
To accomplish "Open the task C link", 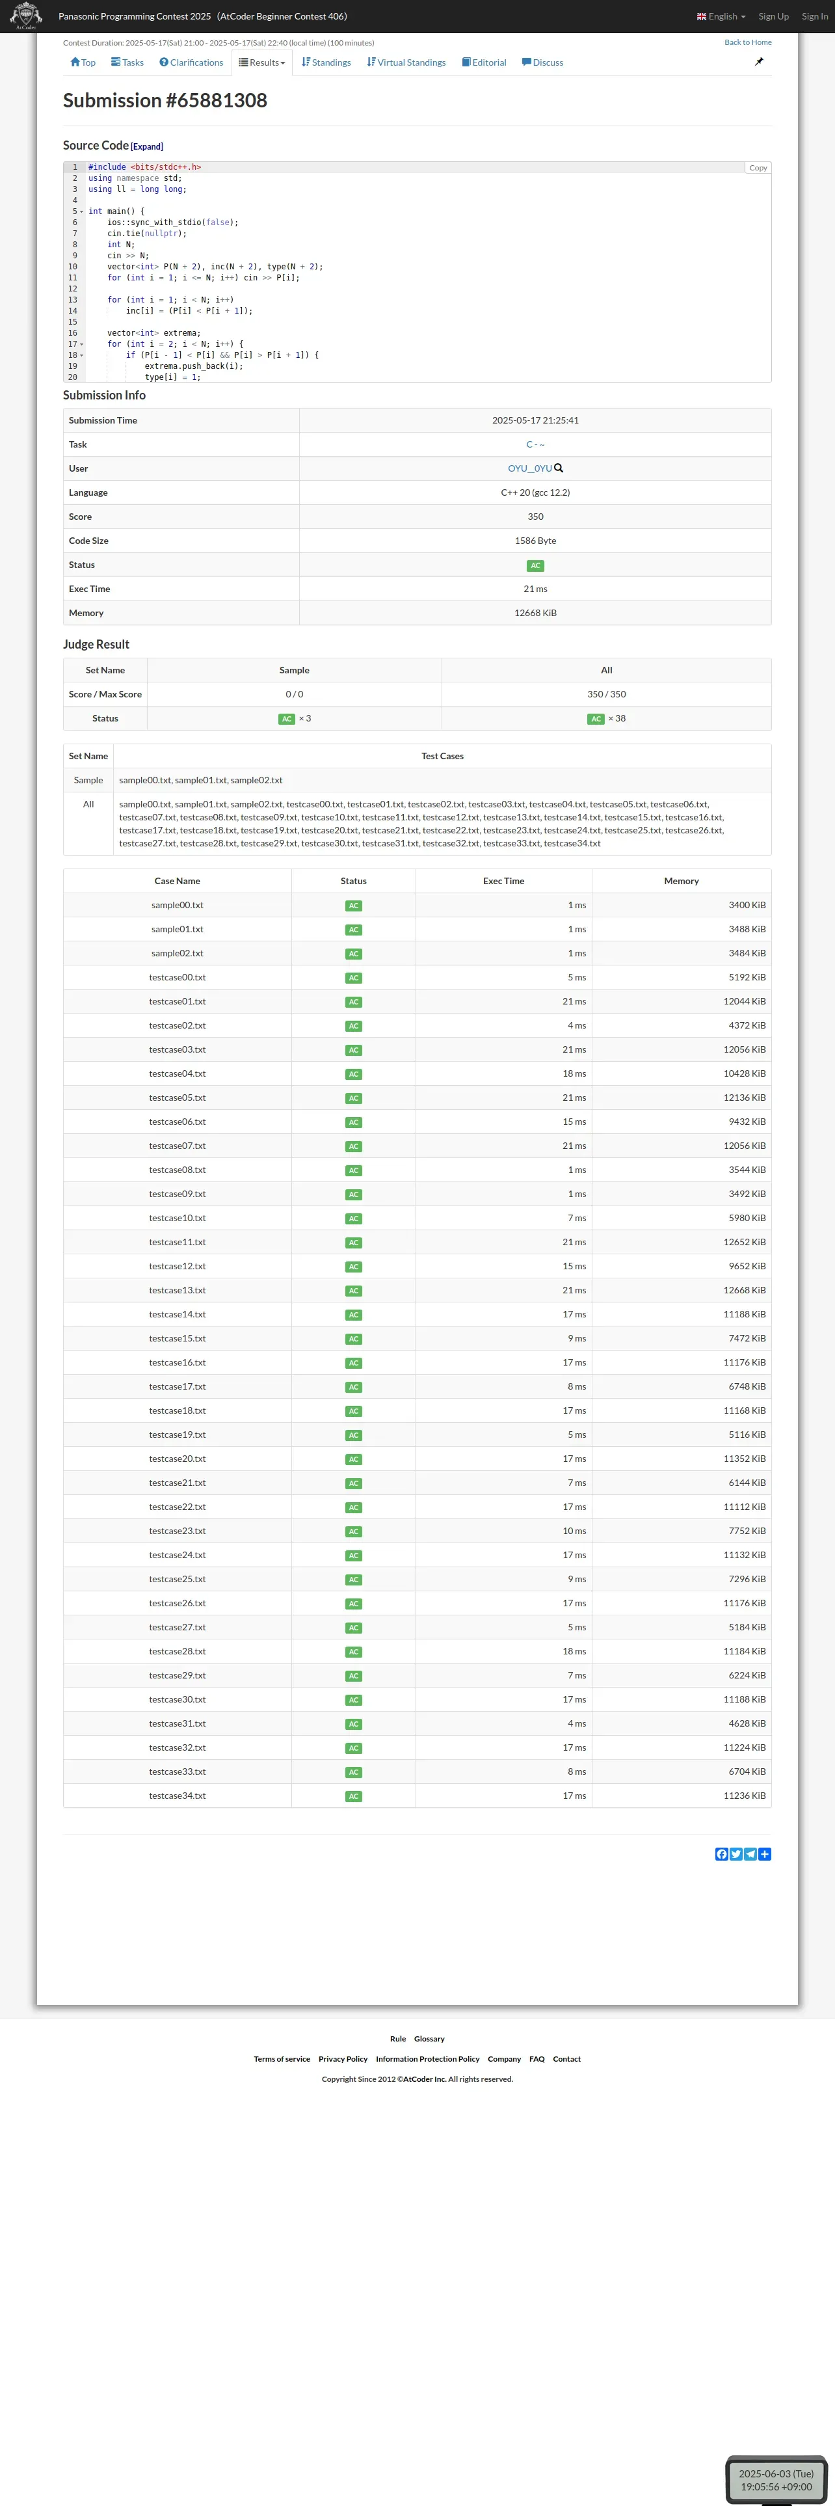I will [535, 444].
